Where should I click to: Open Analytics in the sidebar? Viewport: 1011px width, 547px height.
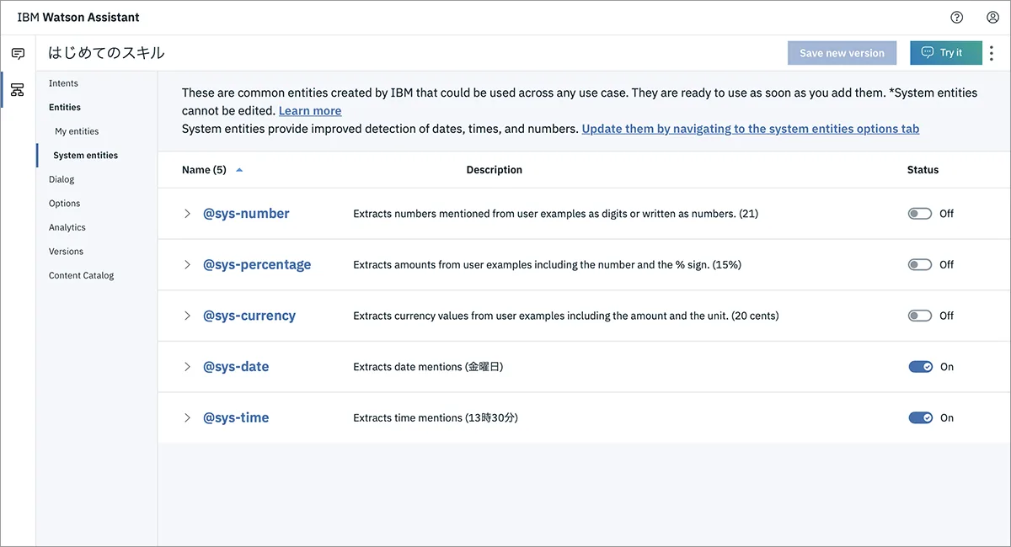click(67, 227)
